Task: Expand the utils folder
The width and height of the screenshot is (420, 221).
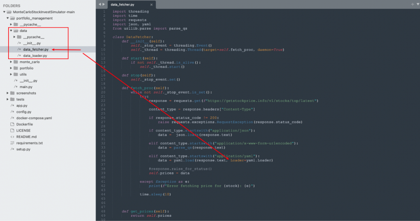Action: 11,74
